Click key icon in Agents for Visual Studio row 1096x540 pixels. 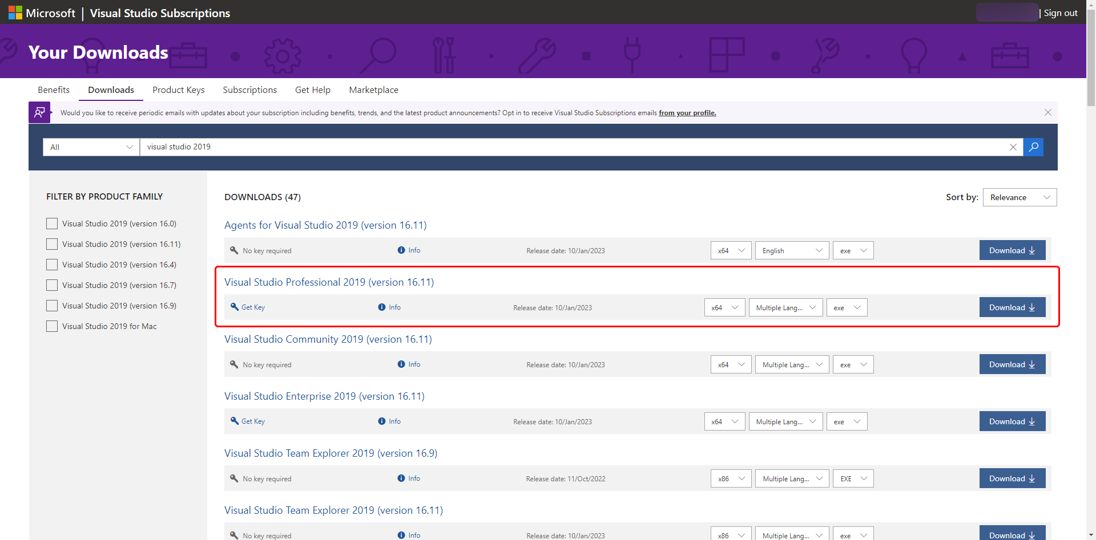[234, 250]
